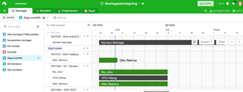The width and height of the screenshot is (243, 92).
Task: Toggle the VIEWS sidebar
Action: click(9, 18)
